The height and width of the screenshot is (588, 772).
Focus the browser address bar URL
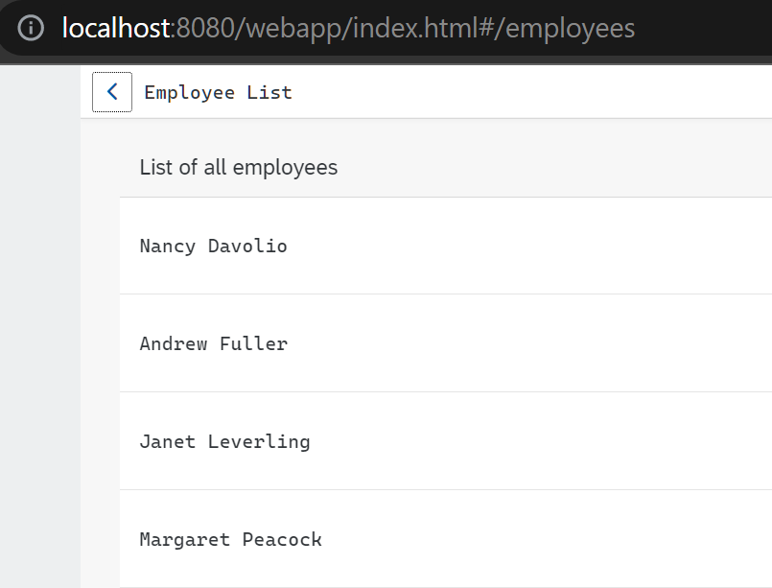[x=384, y=29]
